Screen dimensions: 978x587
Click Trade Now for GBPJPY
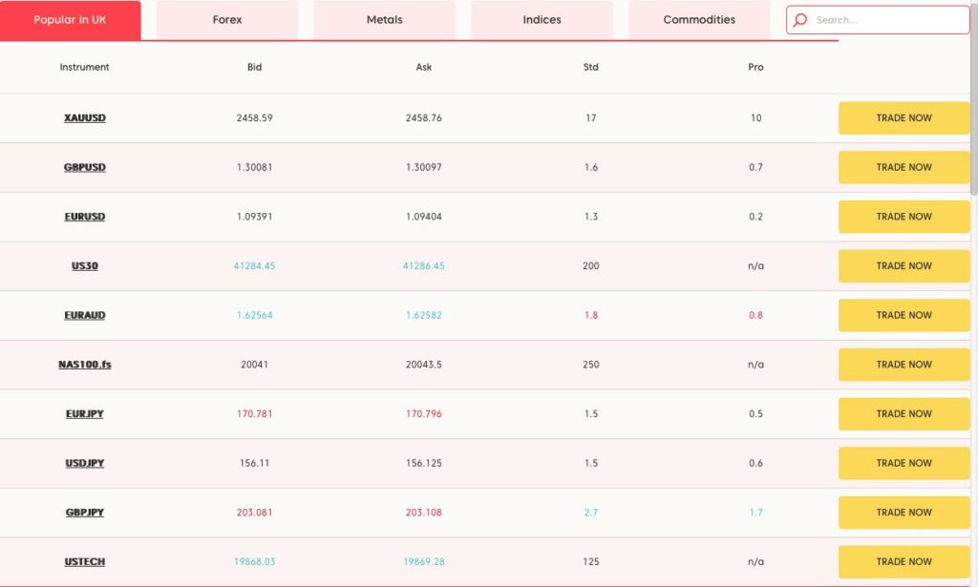point(903,512)
